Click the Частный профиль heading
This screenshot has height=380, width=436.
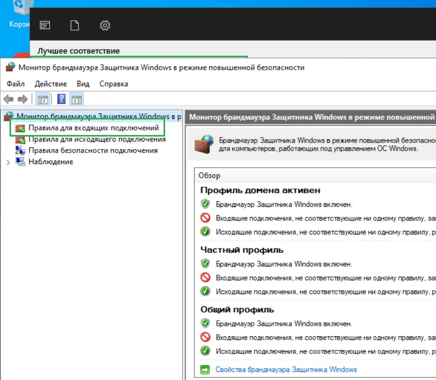[x=242, y=250]
